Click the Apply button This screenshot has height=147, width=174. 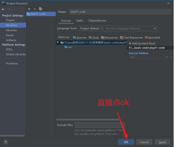[162, 142]
